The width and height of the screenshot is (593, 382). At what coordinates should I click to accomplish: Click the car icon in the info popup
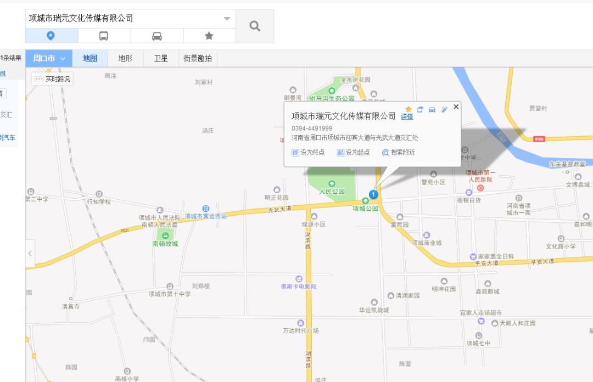click(432, 110)
